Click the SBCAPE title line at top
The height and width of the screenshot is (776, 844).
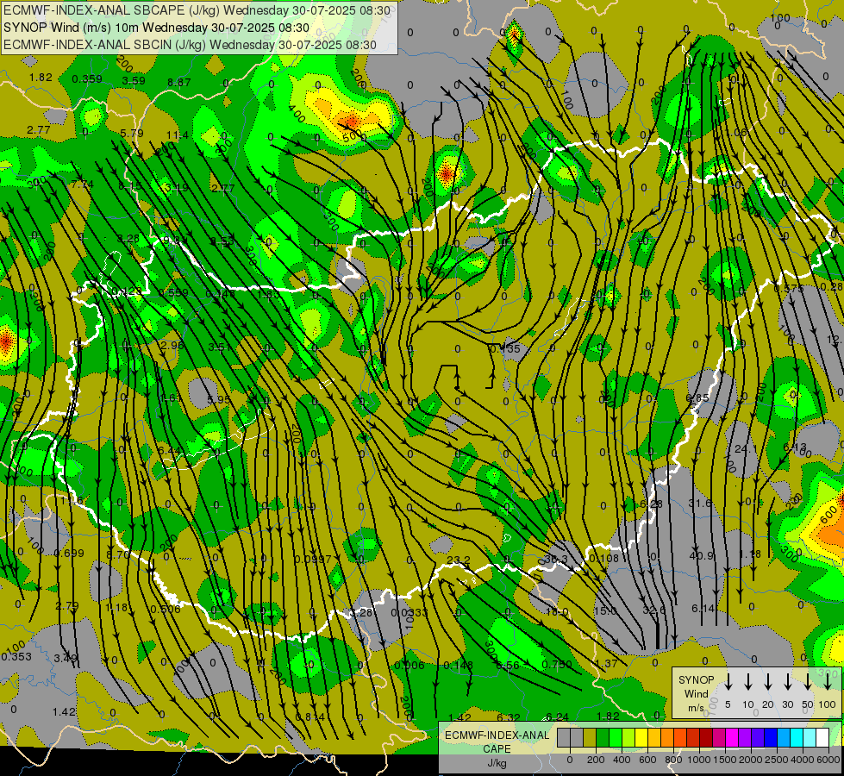tap(197, 10)
